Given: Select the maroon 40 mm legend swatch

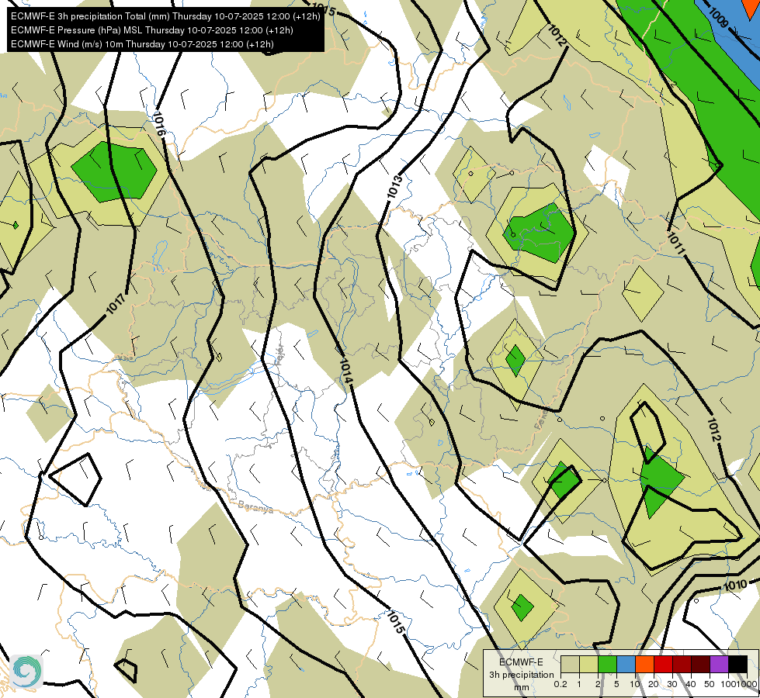Looking at the screenshot, I should click(700, 664).
